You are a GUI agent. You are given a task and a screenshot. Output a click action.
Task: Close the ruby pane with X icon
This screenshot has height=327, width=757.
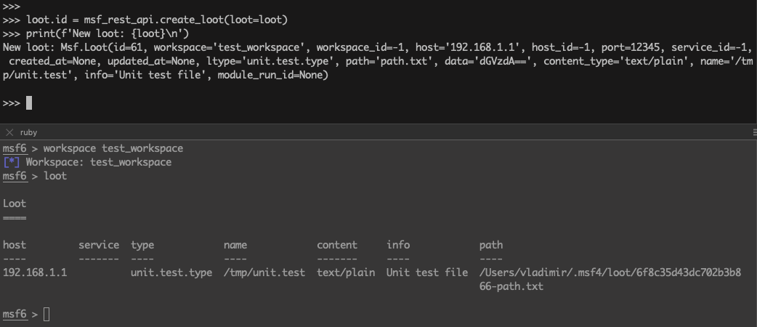point(9,132)
